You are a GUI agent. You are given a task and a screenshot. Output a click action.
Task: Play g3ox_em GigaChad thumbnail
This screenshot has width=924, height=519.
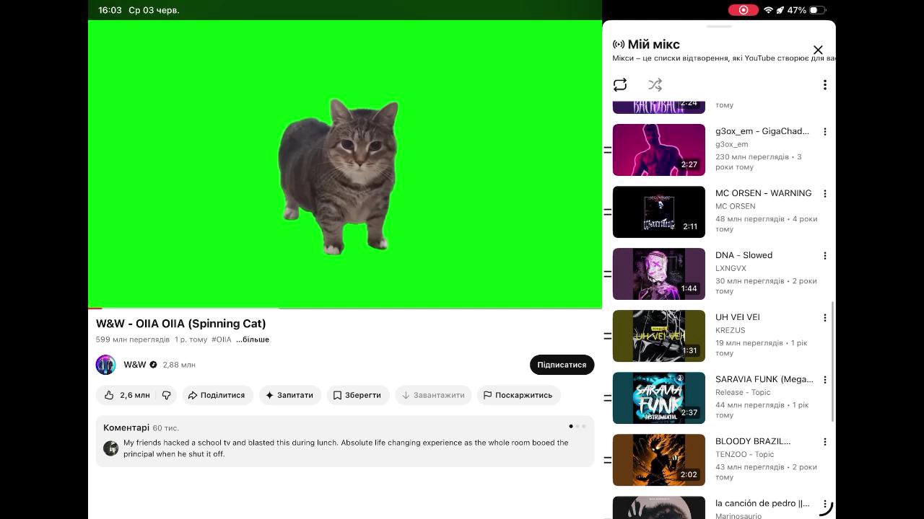pyautogui.click(x=659, y=150)
